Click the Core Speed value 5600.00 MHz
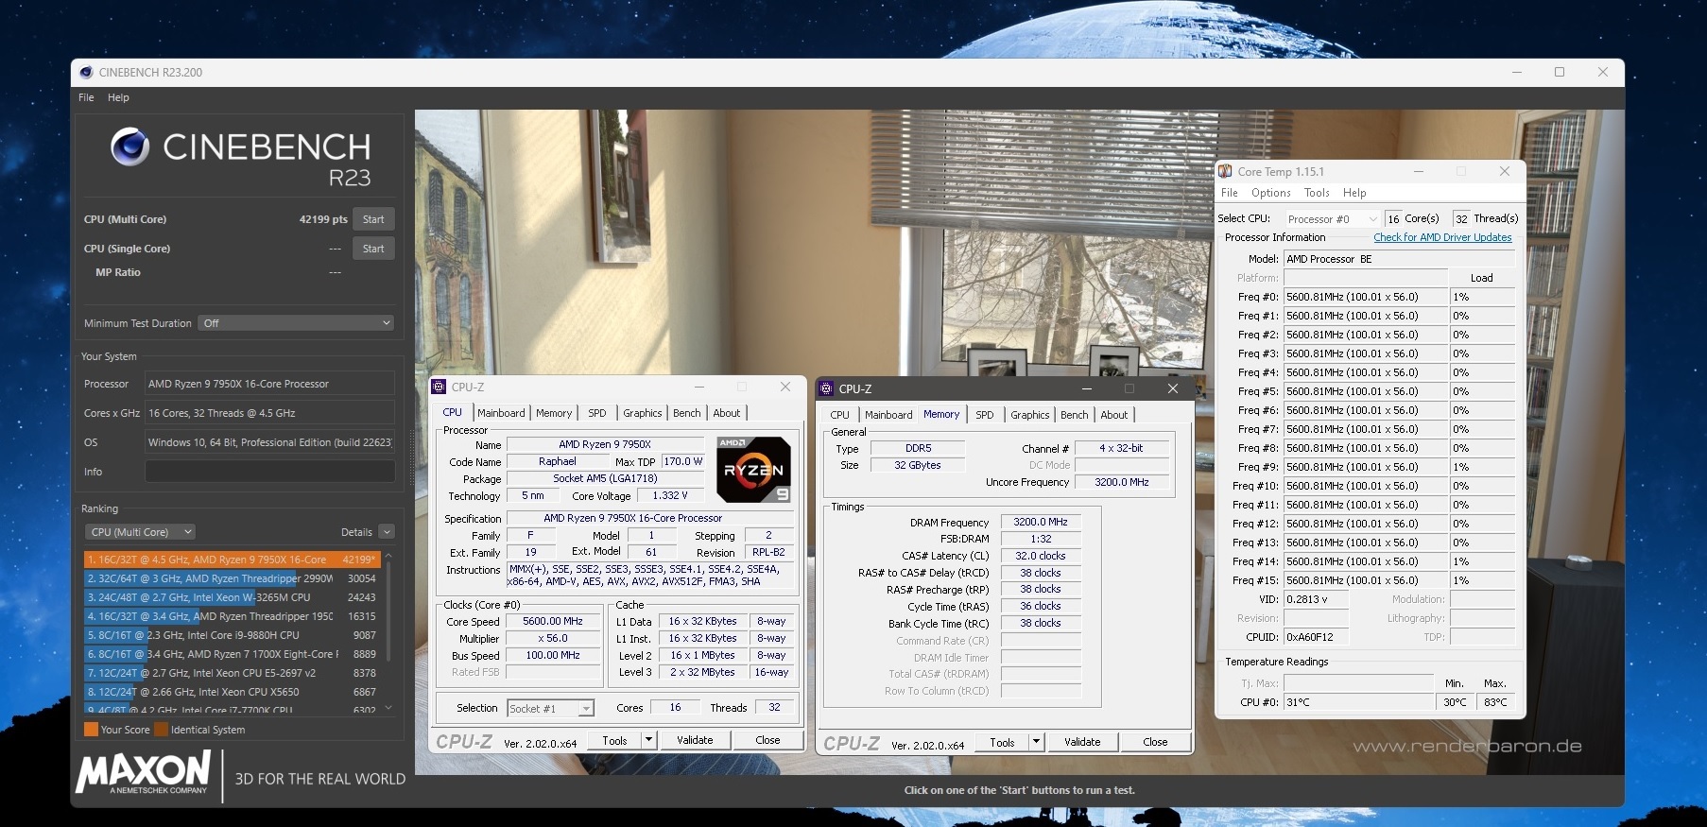 tap(553, 621)
